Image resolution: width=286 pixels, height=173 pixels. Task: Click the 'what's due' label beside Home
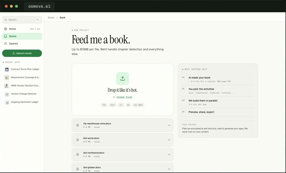pos(35,29)
